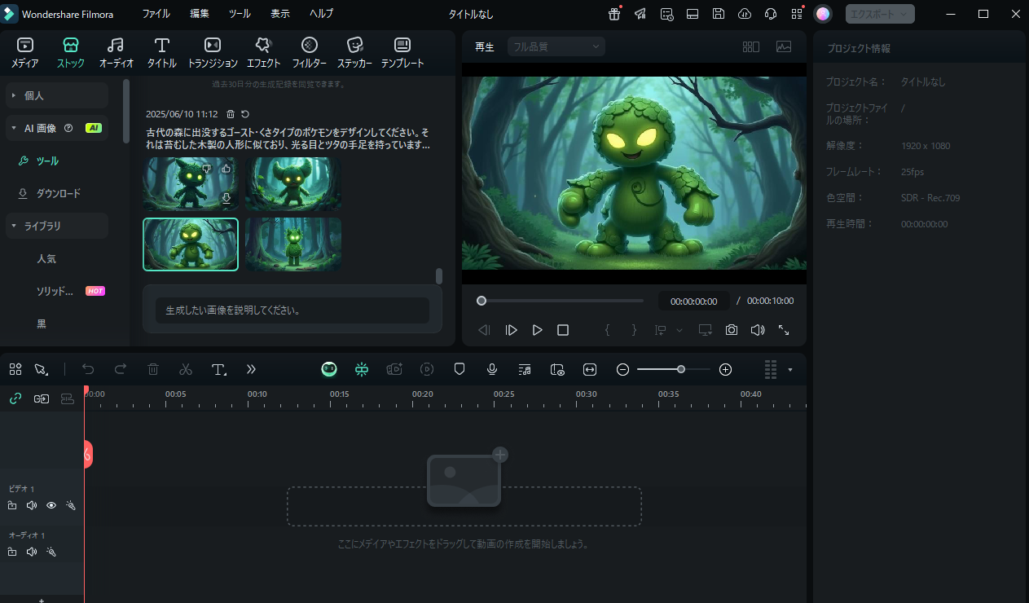Viewport: 1029px width, 603px height.
Task: Toggle visibility of ビデオ 1 track
Action: coord(51,505)
